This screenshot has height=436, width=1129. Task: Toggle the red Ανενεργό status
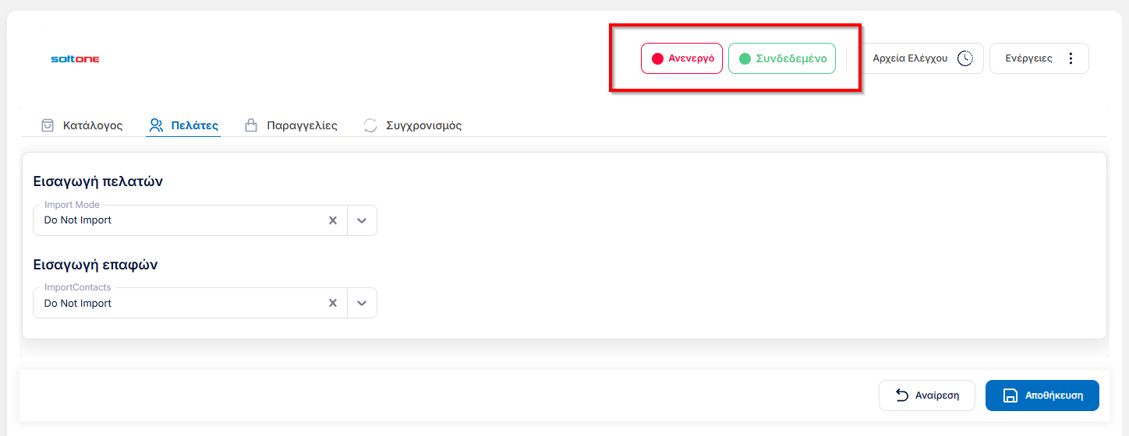click(x=681, y=58)
